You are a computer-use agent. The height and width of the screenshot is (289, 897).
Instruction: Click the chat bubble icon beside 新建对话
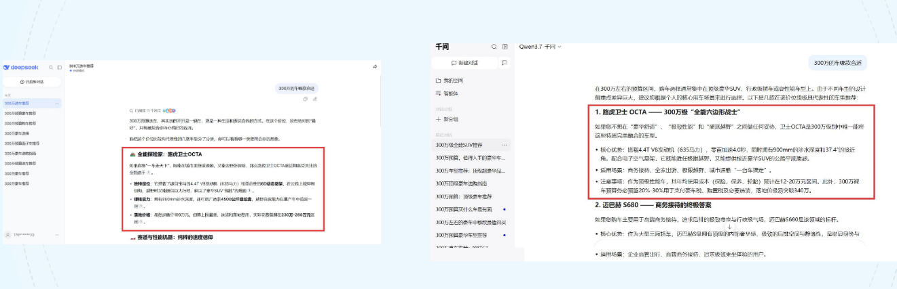[x=505, y=62]
